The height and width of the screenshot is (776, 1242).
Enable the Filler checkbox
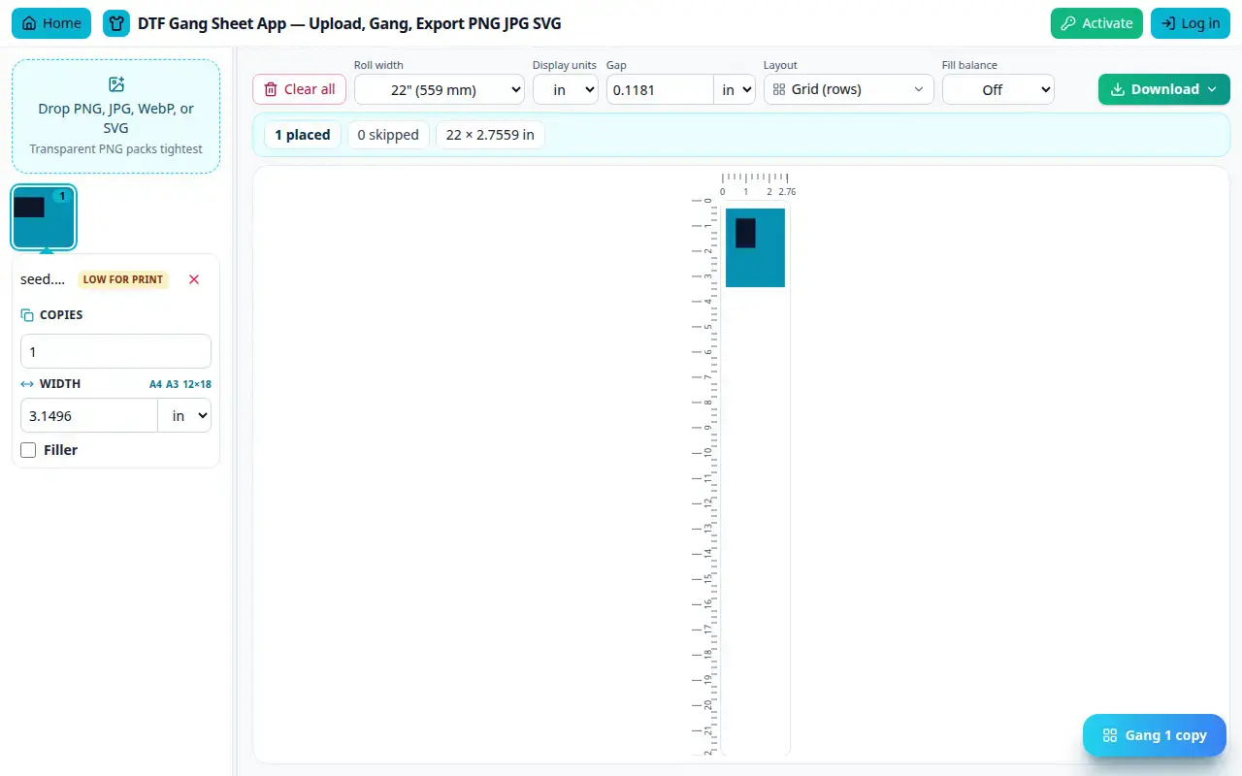(x=28, y=450)
